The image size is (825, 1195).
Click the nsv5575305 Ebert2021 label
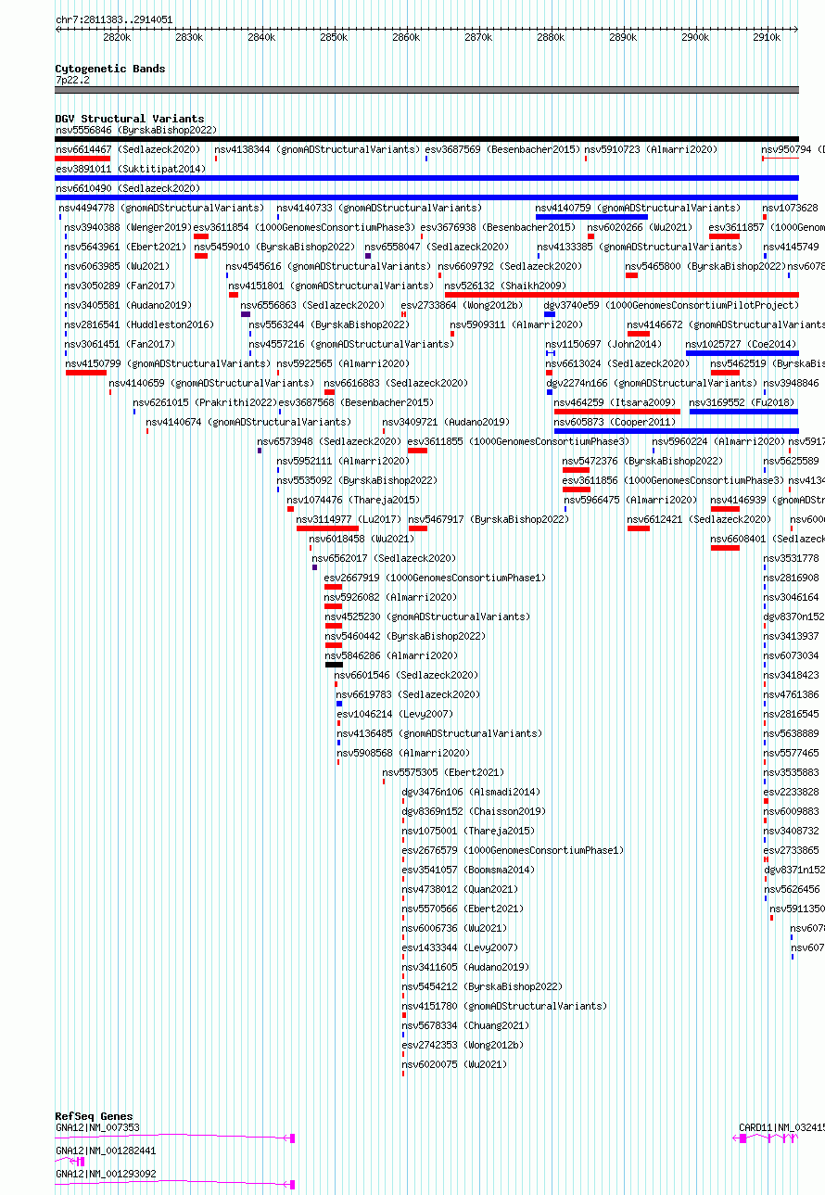click(x=443, y=772)
